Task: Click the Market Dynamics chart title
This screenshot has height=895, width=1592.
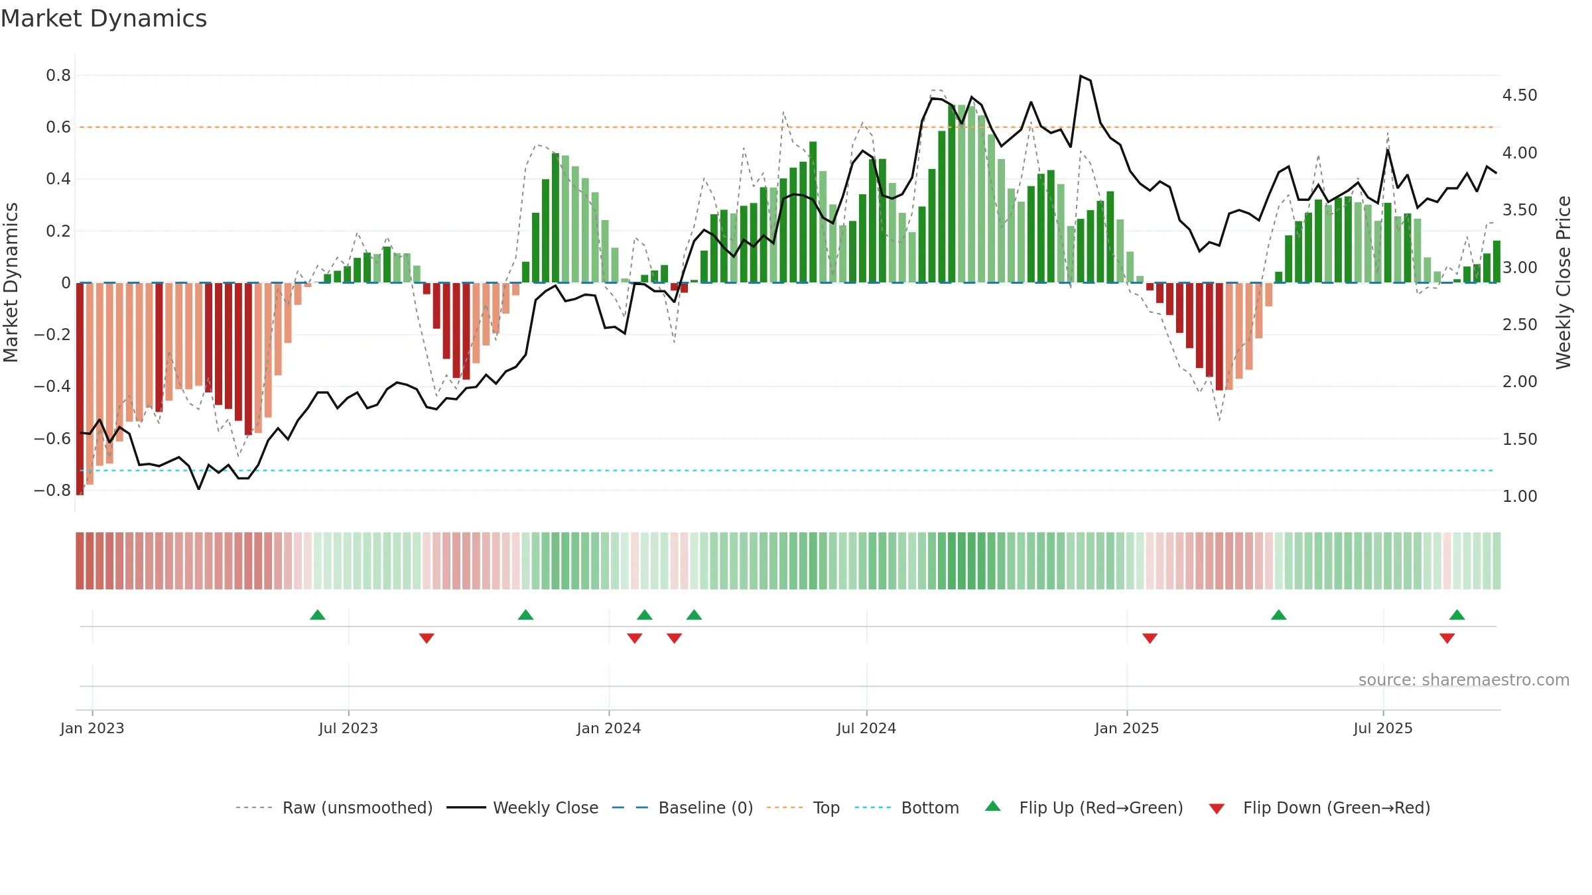Action: [103, 19]
